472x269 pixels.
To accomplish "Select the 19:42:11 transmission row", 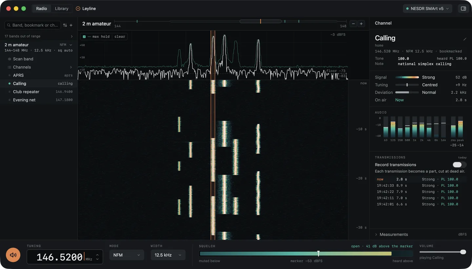I will click(421, 198).
